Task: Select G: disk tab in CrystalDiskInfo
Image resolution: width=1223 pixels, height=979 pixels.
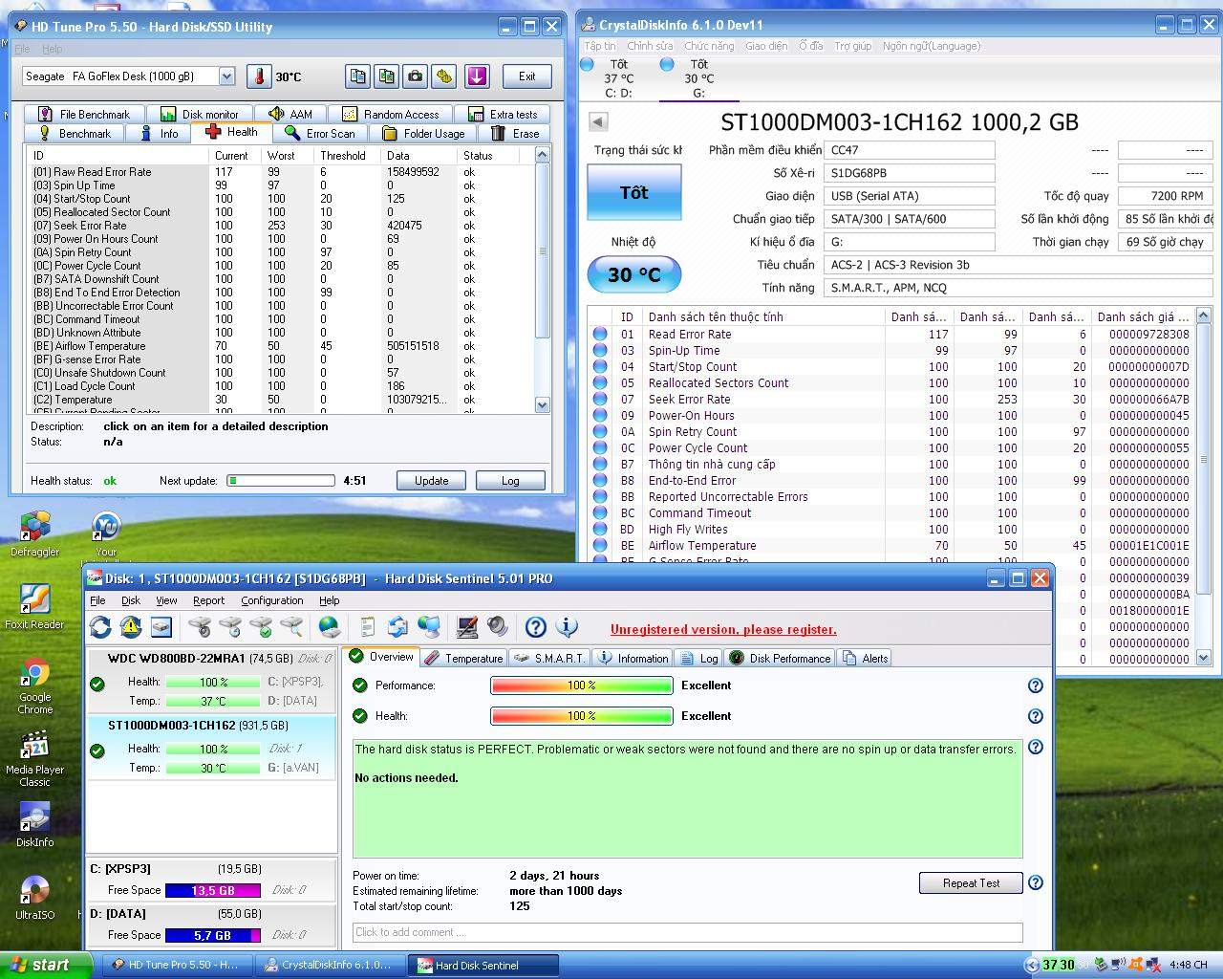Action: pyautogui.click(x=698, y=78)
